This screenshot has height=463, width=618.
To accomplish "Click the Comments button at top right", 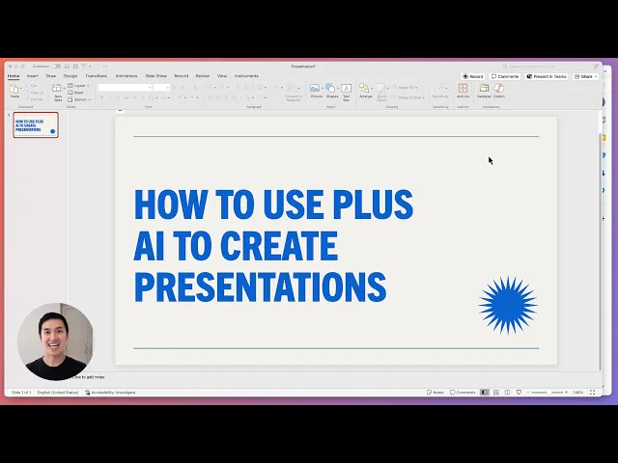I will [505, 76].
